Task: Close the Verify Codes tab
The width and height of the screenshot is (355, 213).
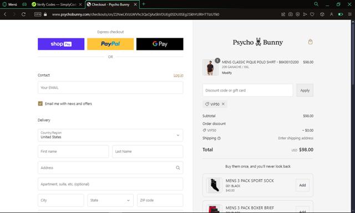Action: (80, 4)
